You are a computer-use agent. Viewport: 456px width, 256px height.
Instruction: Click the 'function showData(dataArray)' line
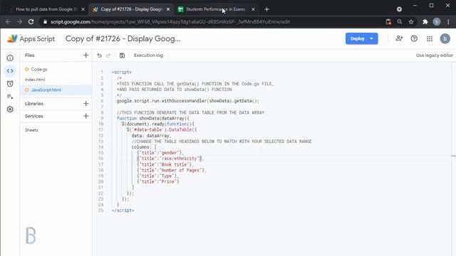pyautogui.click(x=153, y=119)
